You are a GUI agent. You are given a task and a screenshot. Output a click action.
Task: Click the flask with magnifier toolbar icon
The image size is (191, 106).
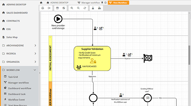point(100,8)
